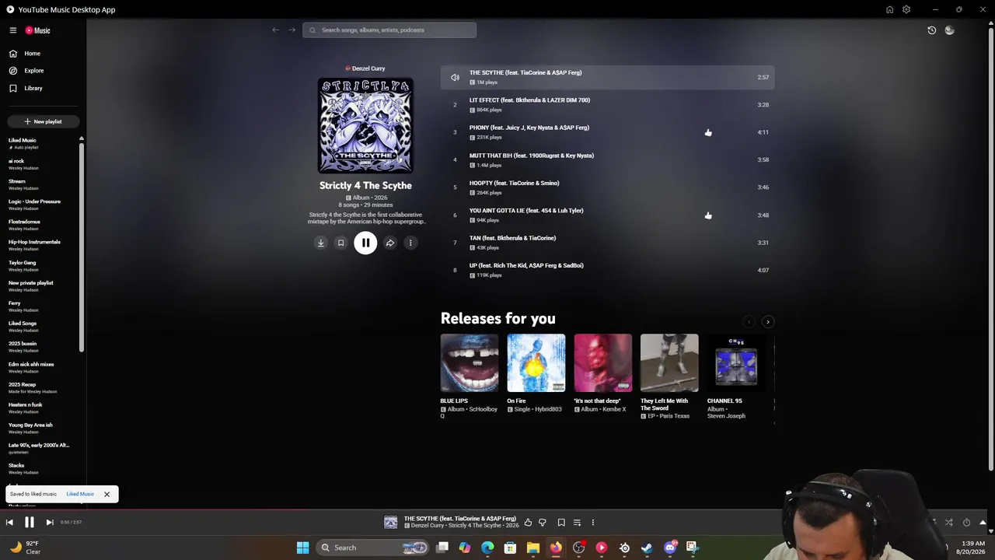Viewport: 995px width, 560px height.
Task: Click the search songs, albums, artists field
Action: tap(389, 30)
